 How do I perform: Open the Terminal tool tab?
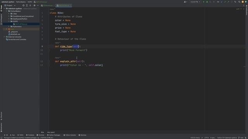(x=40, y=135)
